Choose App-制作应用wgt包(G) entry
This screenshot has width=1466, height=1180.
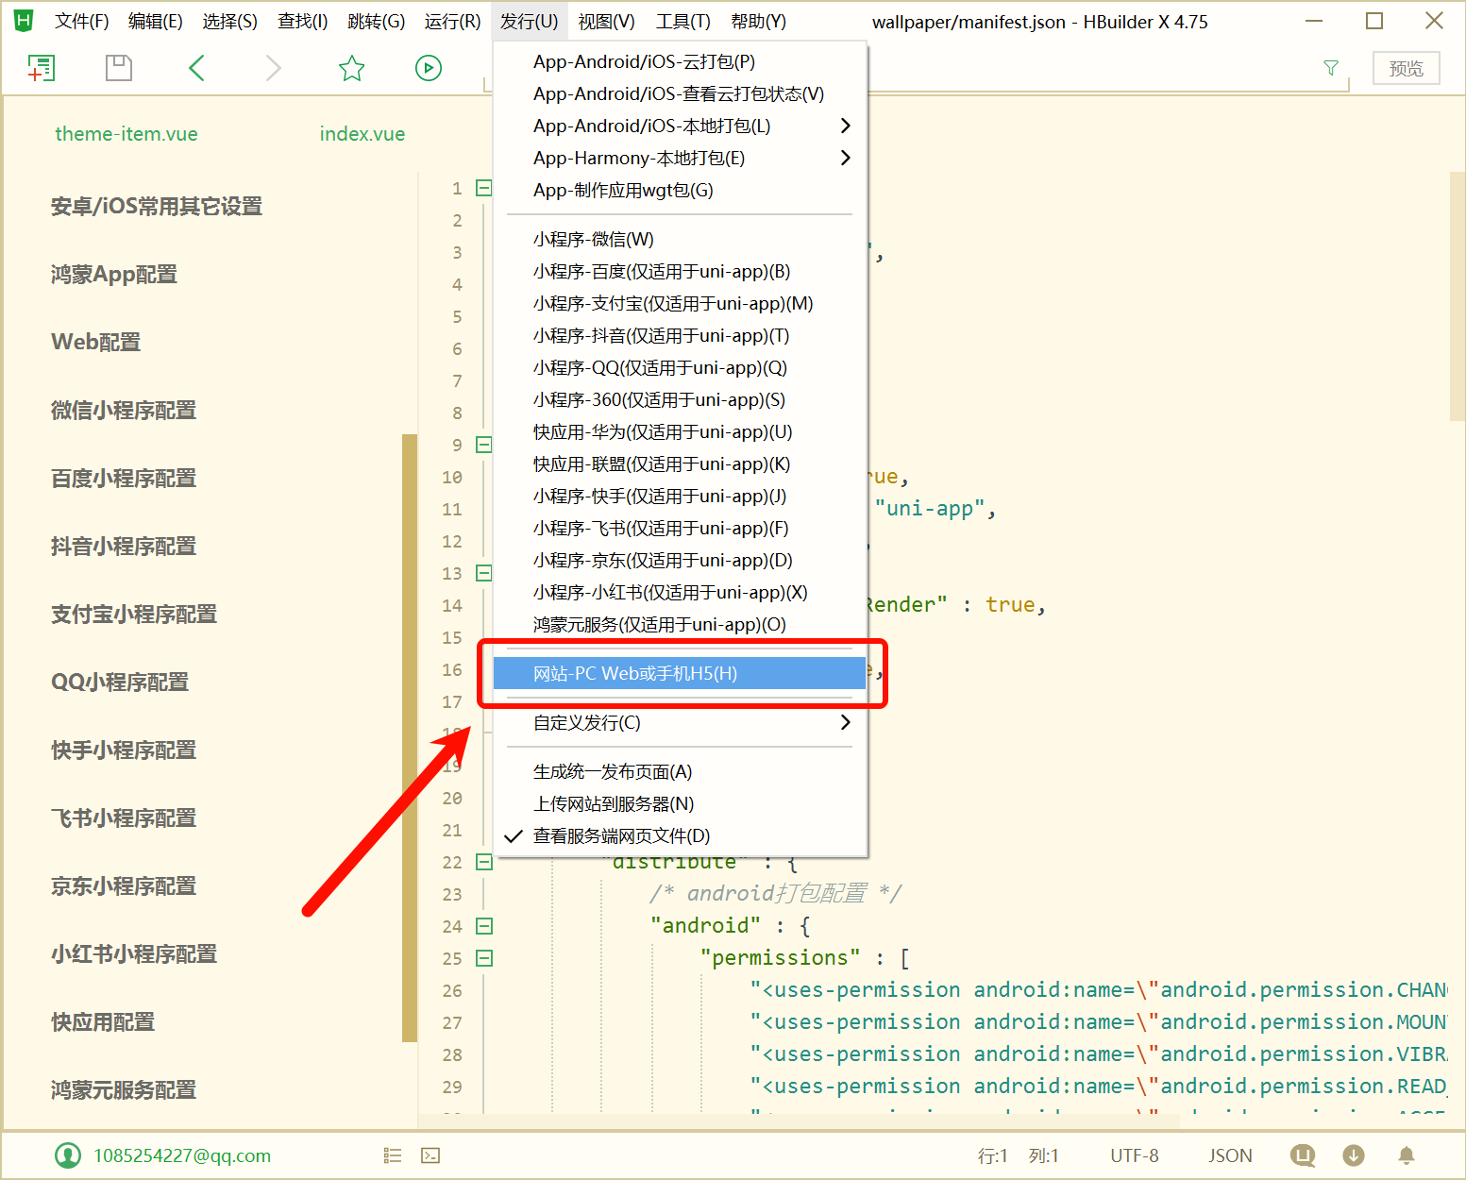click(681, 191)
